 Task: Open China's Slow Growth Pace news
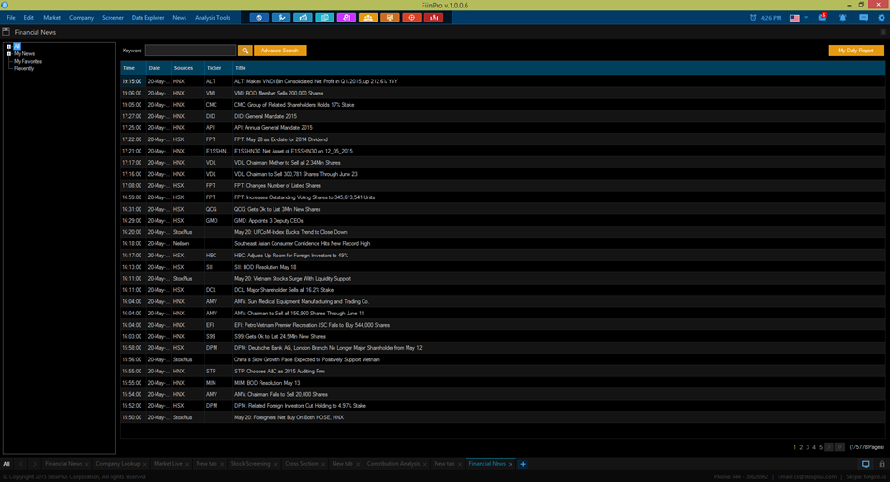coord(502,359)
